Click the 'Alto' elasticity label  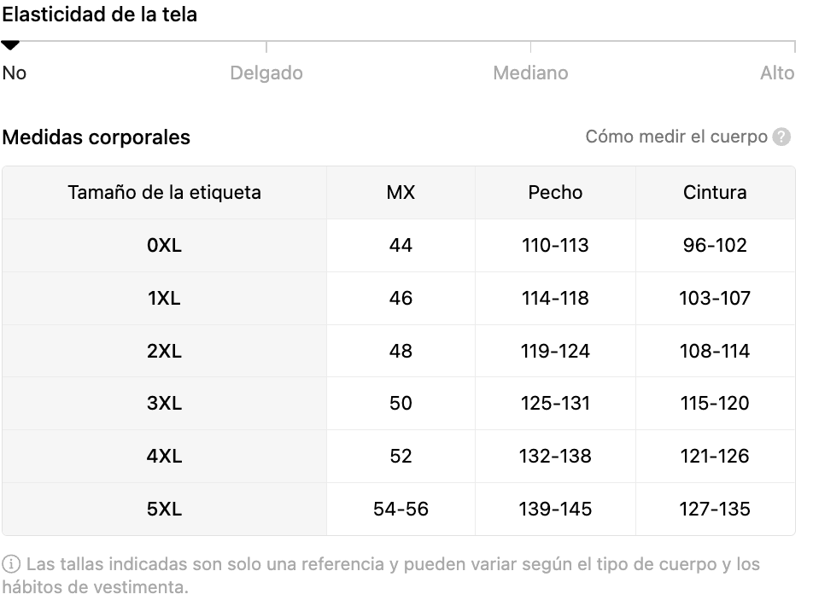777,73
